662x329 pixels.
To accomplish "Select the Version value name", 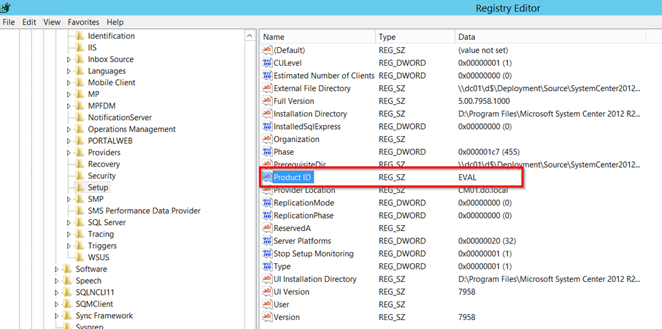I will point(286,317).
